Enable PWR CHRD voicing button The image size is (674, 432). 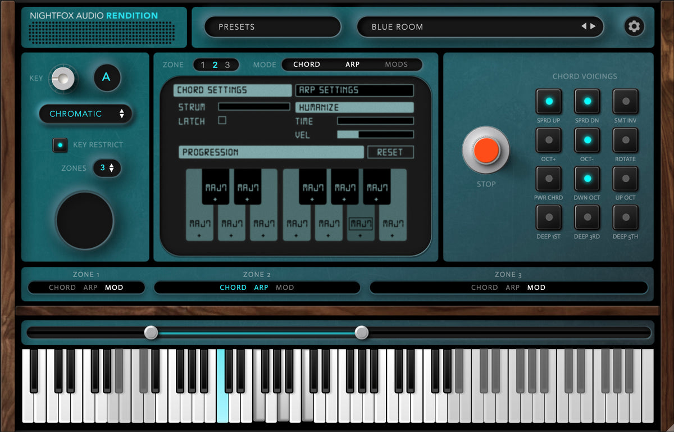point(549,179)
